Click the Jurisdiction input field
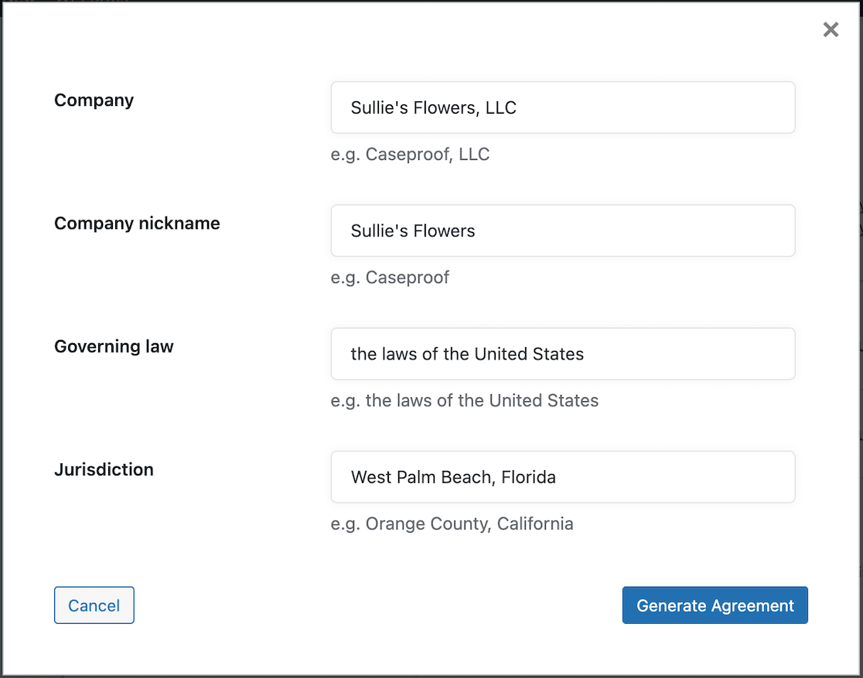The image size is (863, 678). pos(563,477)
